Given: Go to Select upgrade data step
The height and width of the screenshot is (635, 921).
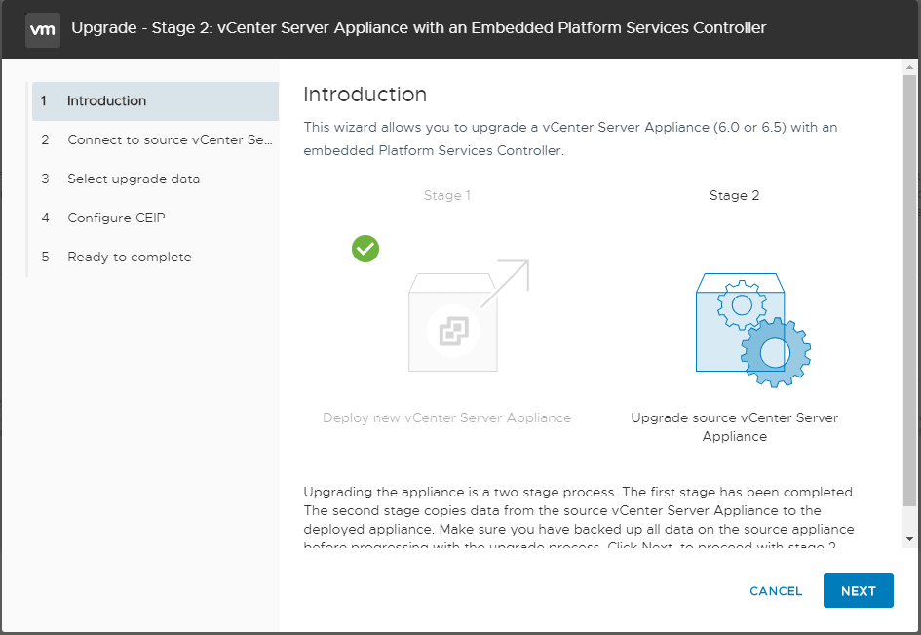Looking at the screenshot, I should (155, 179).
